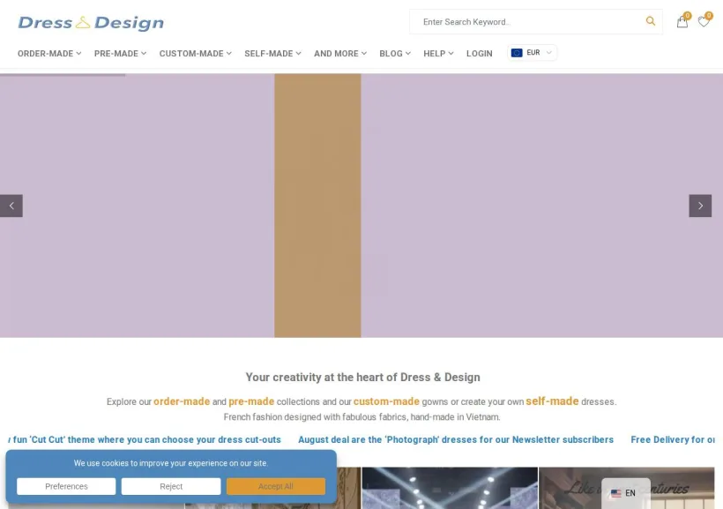723x509 pixels.
Task: Expand the SELF-MADE menu
Action: point(272,54)
